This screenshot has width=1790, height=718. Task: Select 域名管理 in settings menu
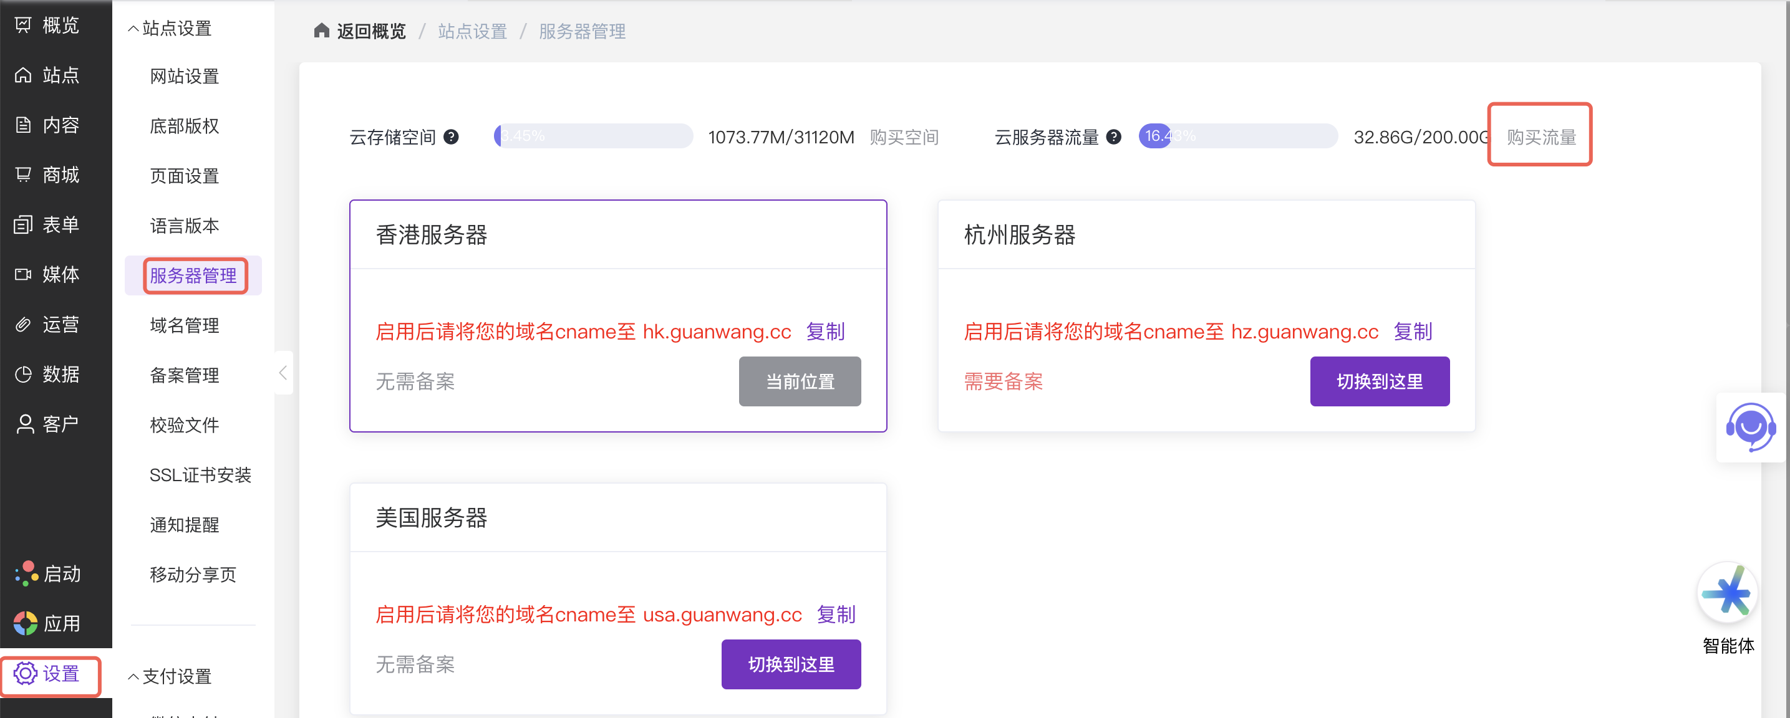(184, 325)
